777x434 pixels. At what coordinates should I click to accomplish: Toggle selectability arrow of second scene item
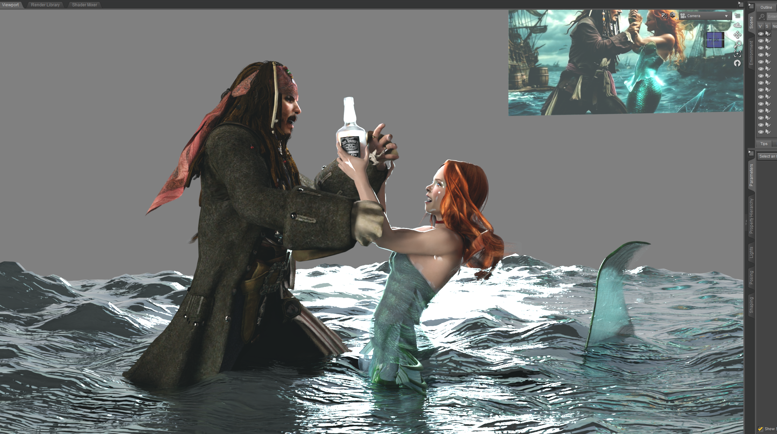tap(768, 41)
